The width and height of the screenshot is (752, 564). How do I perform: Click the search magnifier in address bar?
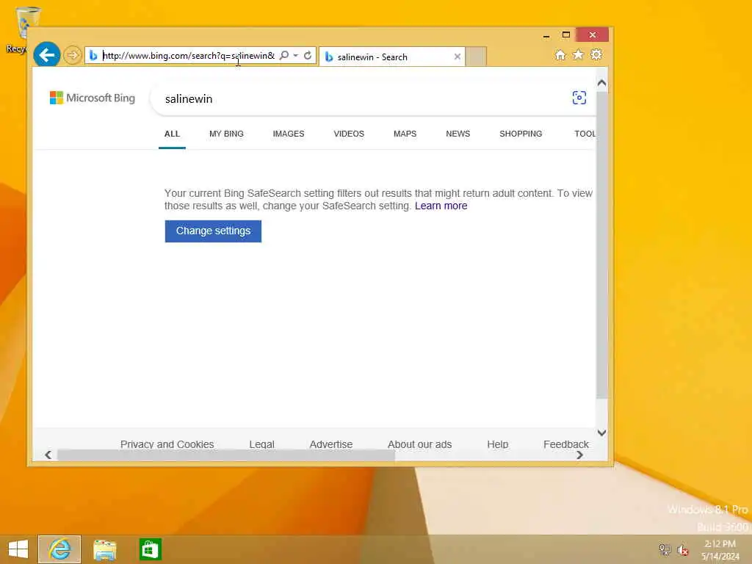click(284, 56)
